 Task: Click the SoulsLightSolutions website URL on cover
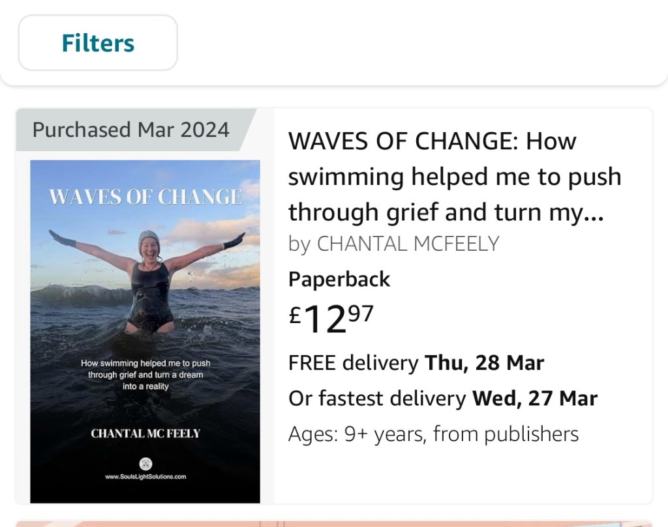click(145, 477)
